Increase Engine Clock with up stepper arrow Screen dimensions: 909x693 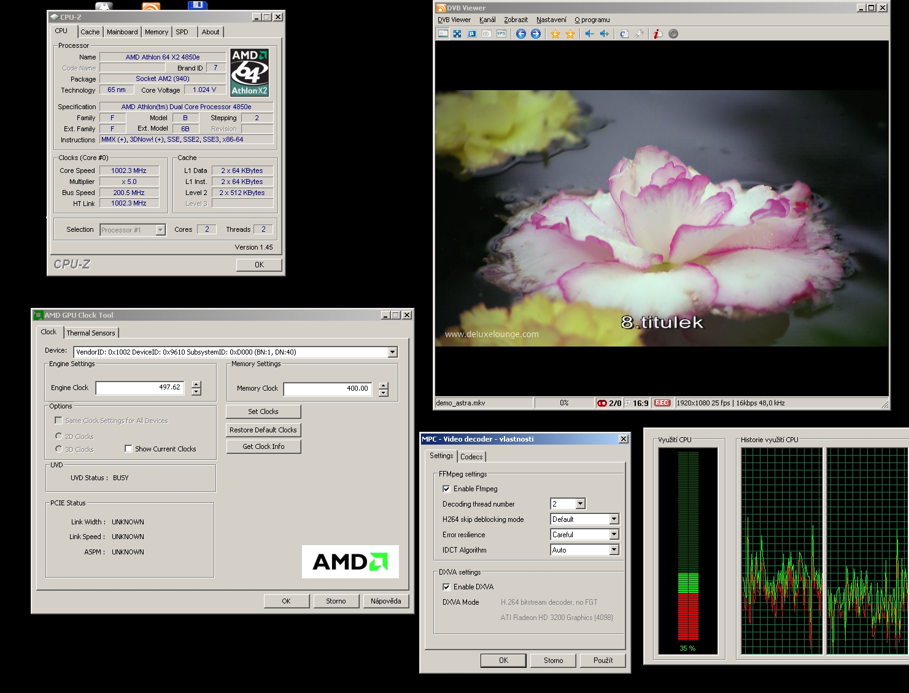[196, 385]
